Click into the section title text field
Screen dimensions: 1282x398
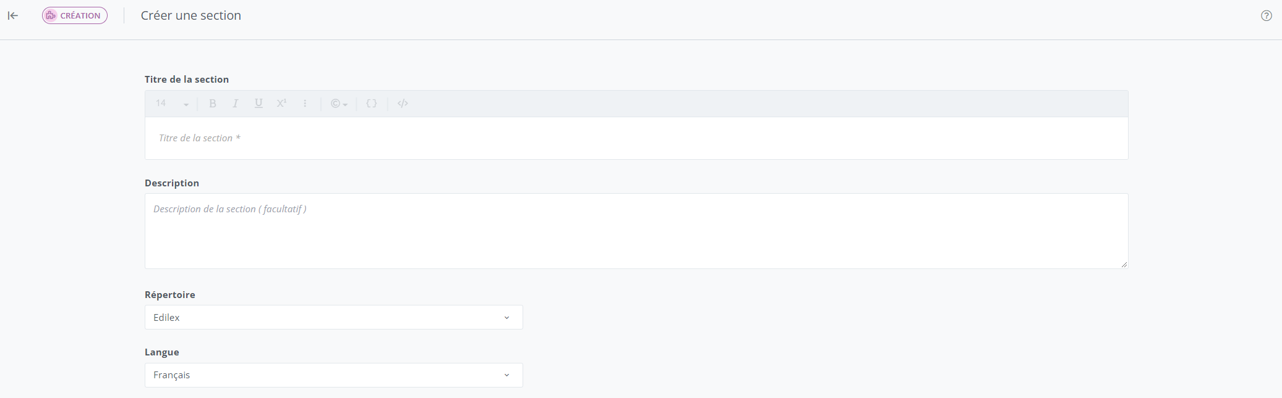(636, 138)
